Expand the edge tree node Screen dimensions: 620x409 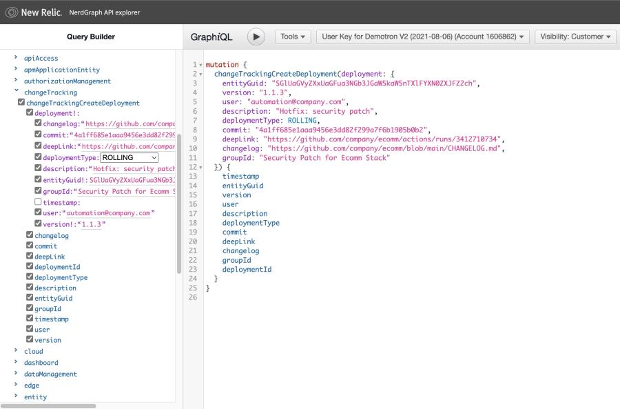[x=16, y=384]
